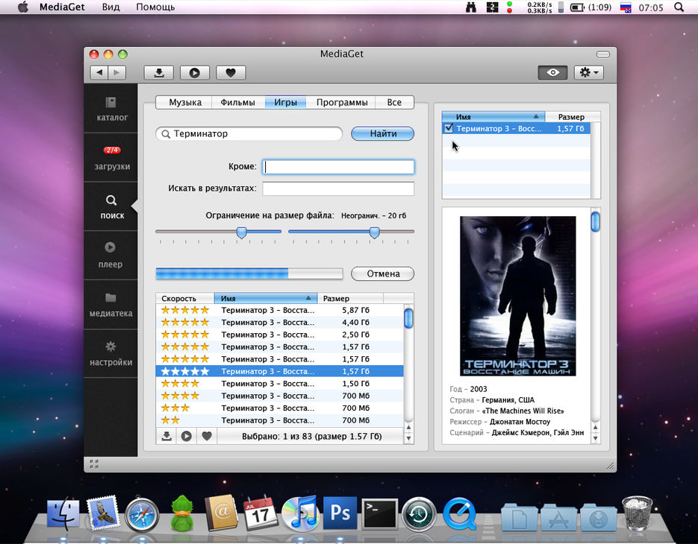Click the Russian flag input source icon

coord(626,7)
